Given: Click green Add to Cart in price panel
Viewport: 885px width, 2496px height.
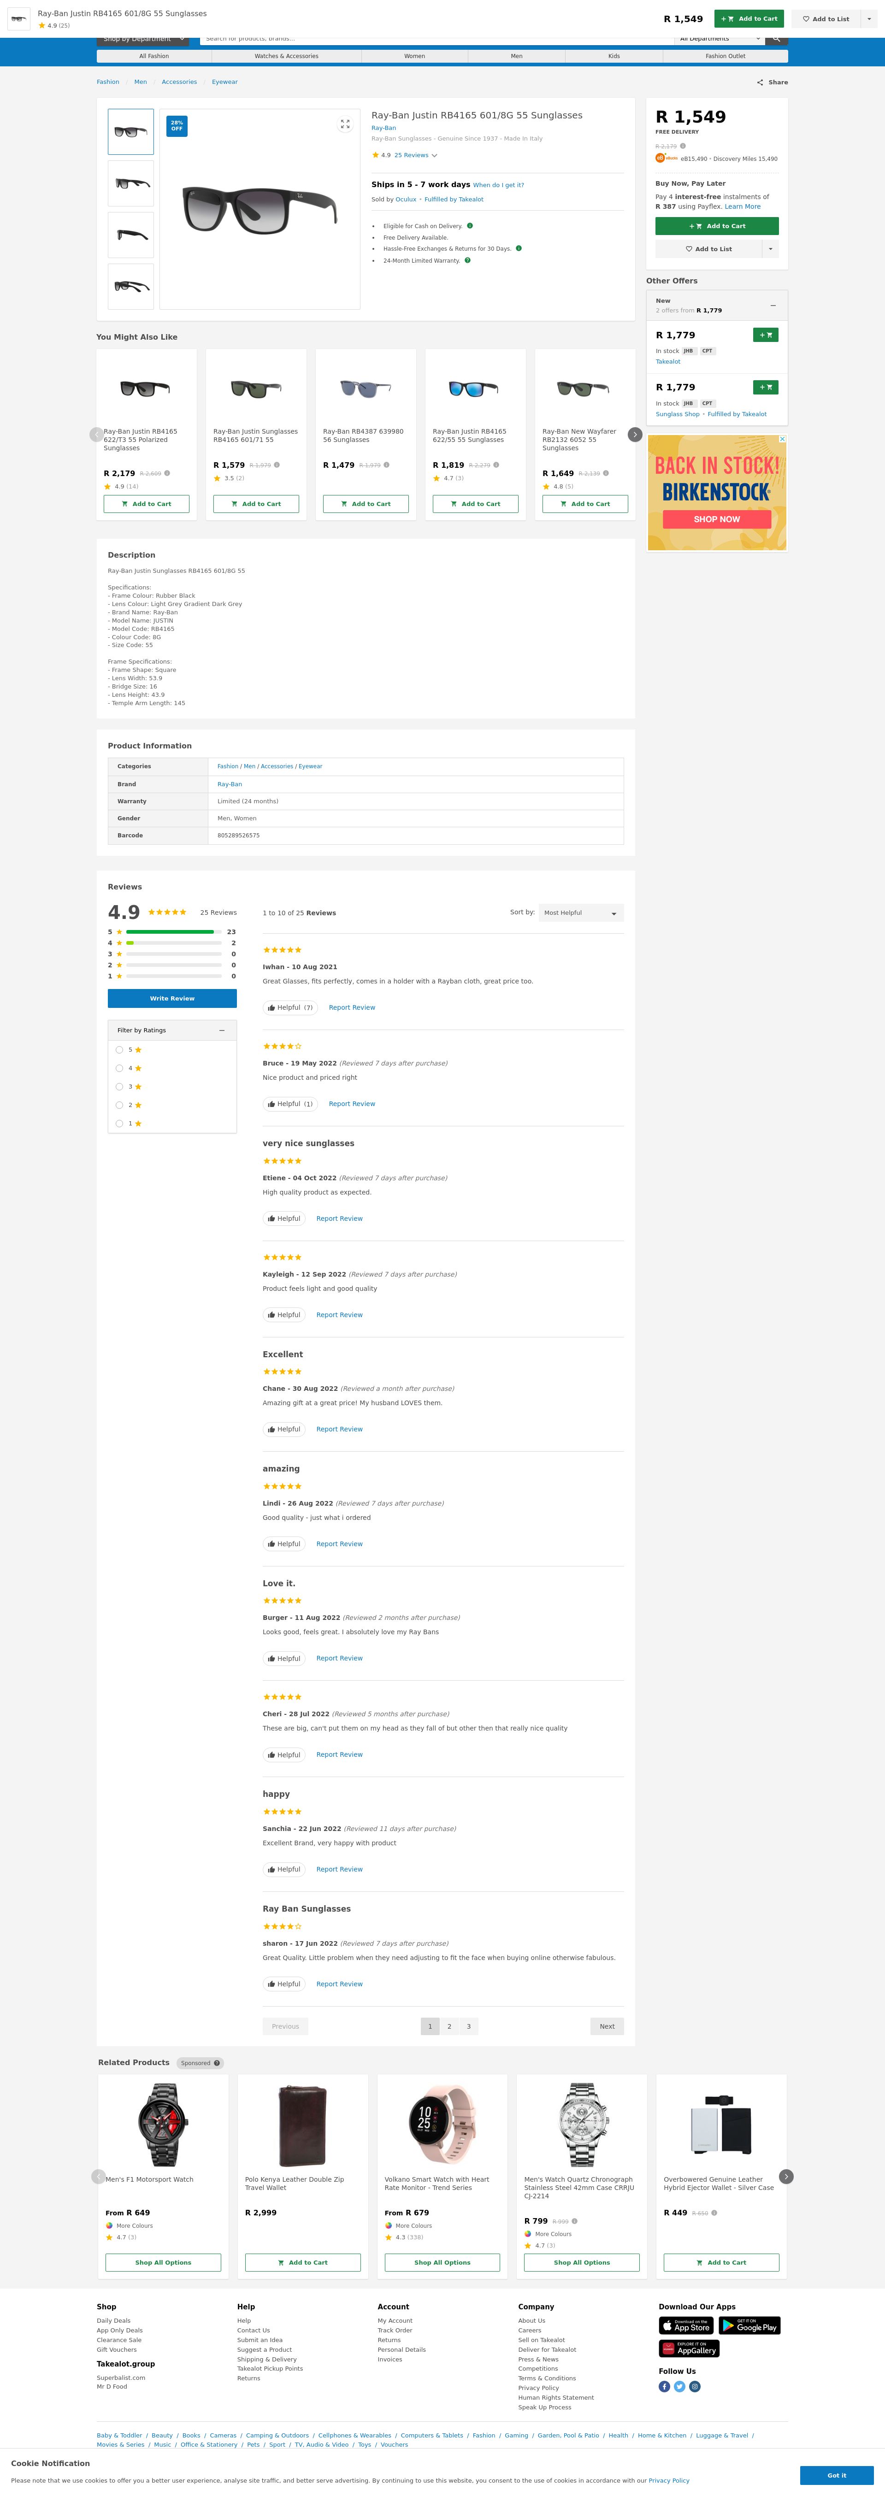Looking at the screenshot, I should (717, 226).
